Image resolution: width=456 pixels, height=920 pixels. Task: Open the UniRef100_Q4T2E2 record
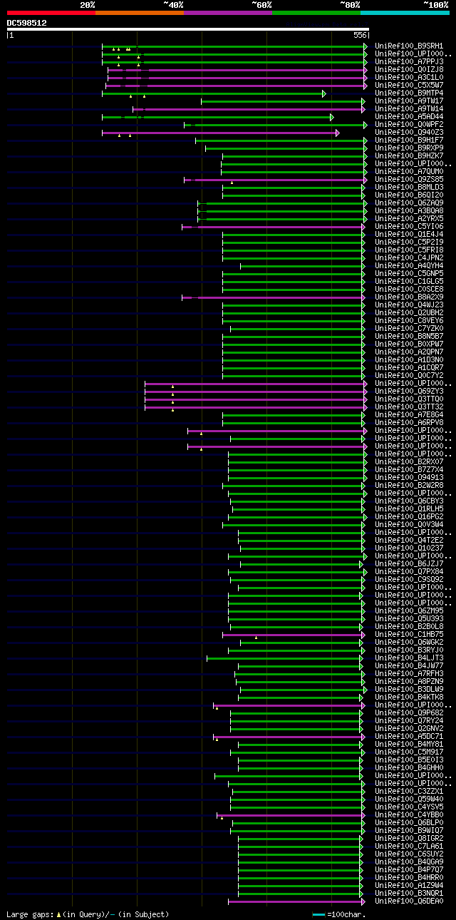click(409, 541)
